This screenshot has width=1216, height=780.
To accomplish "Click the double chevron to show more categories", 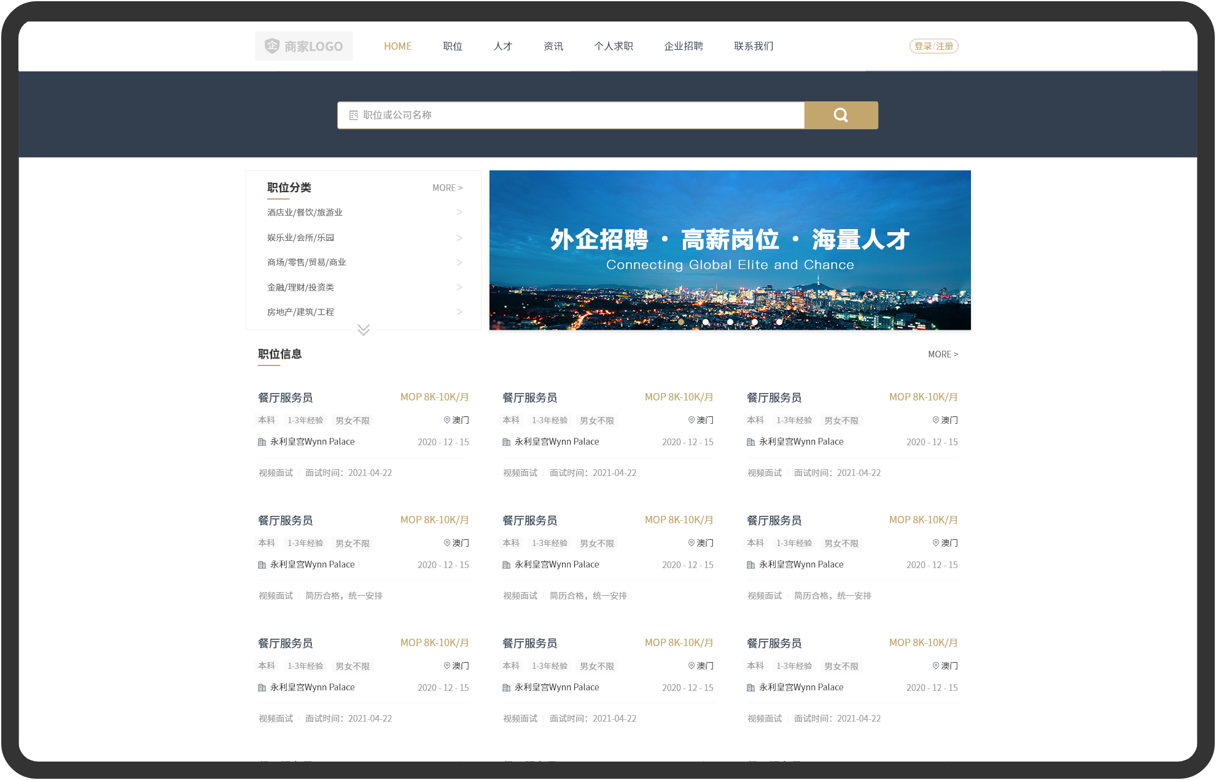I will tap(363, 330).
